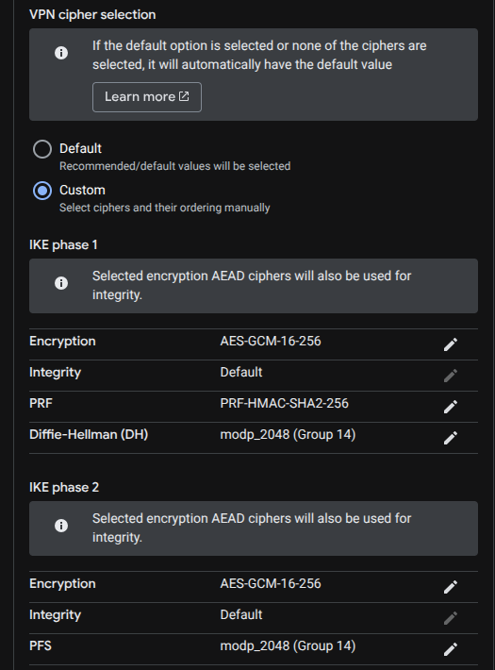Edit the Diffie-Hellman (DH) group
The image size is (495, 670).
click(x=451, y=438)
